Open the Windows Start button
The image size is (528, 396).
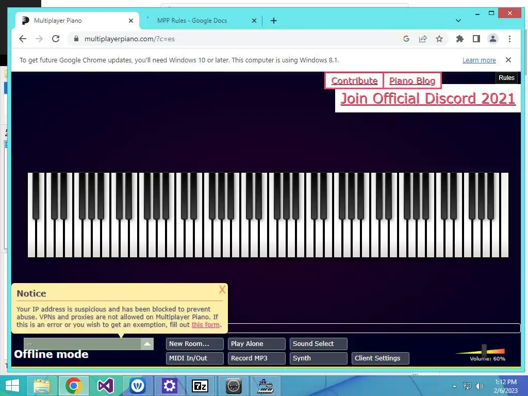(x=12, y=386)
